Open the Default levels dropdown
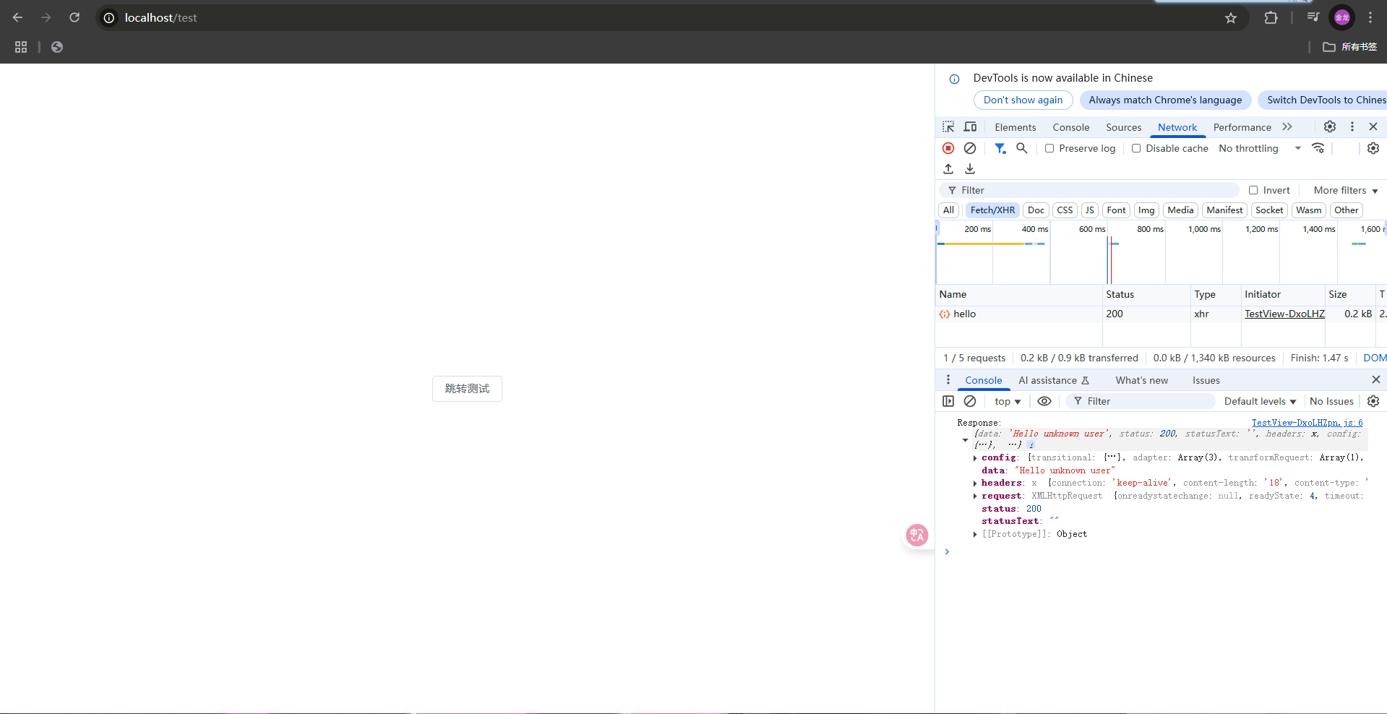 [x=1260, y=401]
